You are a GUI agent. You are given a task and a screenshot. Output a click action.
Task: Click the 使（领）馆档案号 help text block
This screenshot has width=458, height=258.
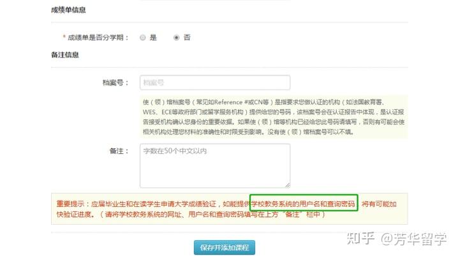pos(274,117)
